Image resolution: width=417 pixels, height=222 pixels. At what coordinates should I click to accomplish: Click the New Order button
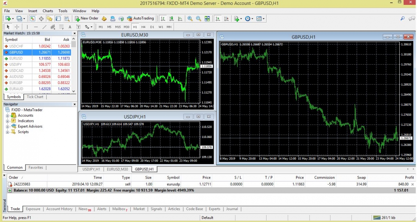point(87,18)
